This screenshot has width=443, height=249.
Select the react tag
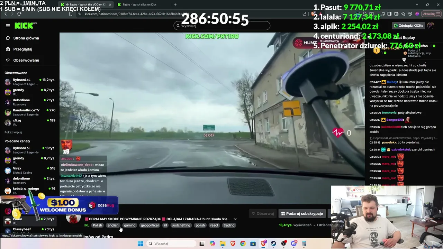point(214,225)
